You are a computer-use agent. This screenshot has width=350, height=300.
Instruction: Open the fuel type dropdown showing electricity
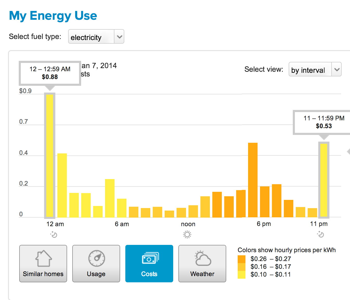[x=96, y=37]
